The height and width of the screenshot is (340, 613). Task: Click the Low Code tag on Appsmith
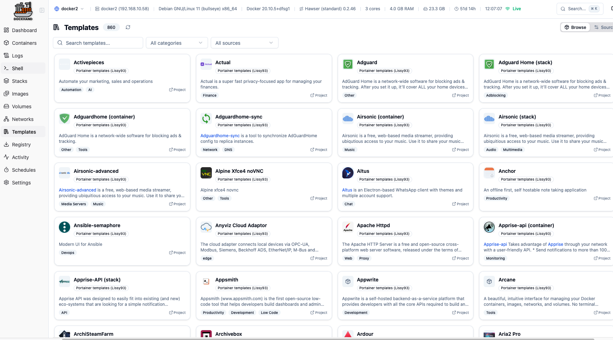click(269, 313)
